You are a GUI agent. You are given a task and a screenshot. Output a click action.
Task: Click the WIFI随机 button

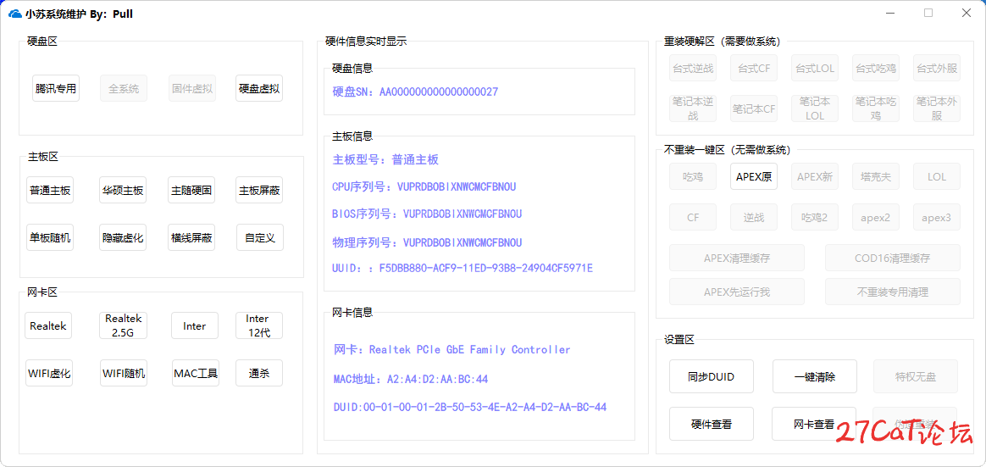[x=124, y=373]
